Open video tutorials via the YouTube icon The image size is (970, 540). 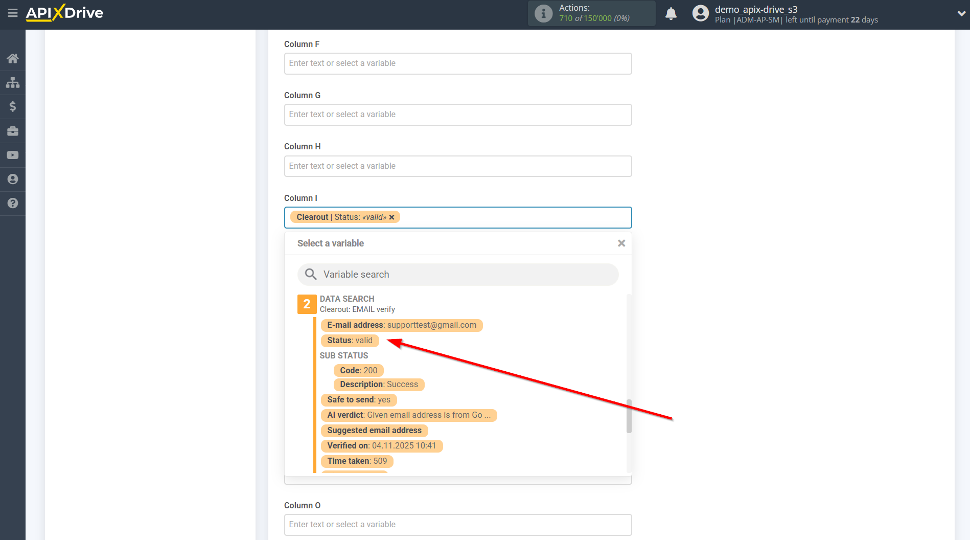[13, 155]
